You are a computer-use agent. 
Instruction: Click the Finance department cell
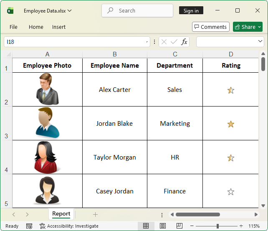click(175, 191)
